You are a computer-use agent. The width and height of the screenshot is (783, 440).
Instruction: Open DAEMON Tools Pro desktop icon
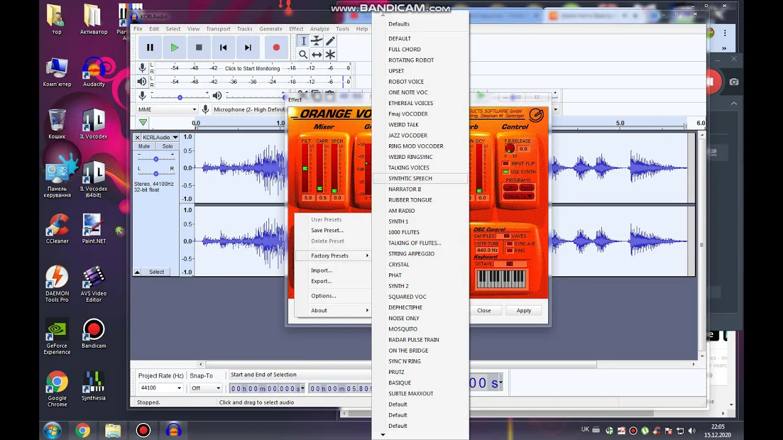point(57,284)
